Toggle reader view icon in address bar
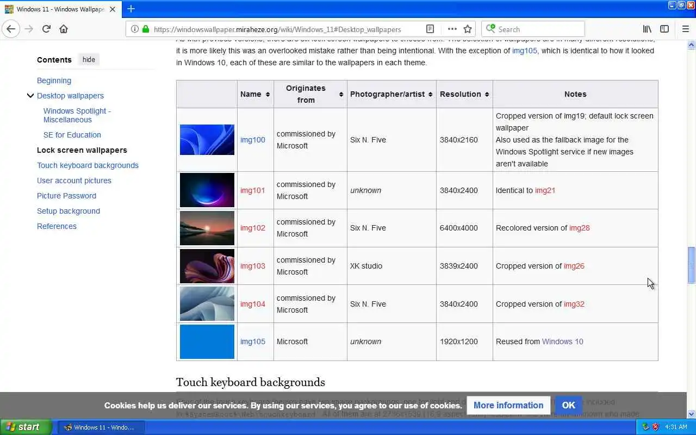Screen dimensions: 696x435 pyautogui.click(x=430, y=29)
